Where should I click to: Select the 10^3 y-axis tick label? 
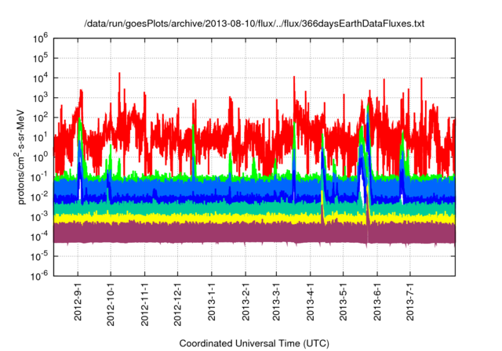pos(40,98)
